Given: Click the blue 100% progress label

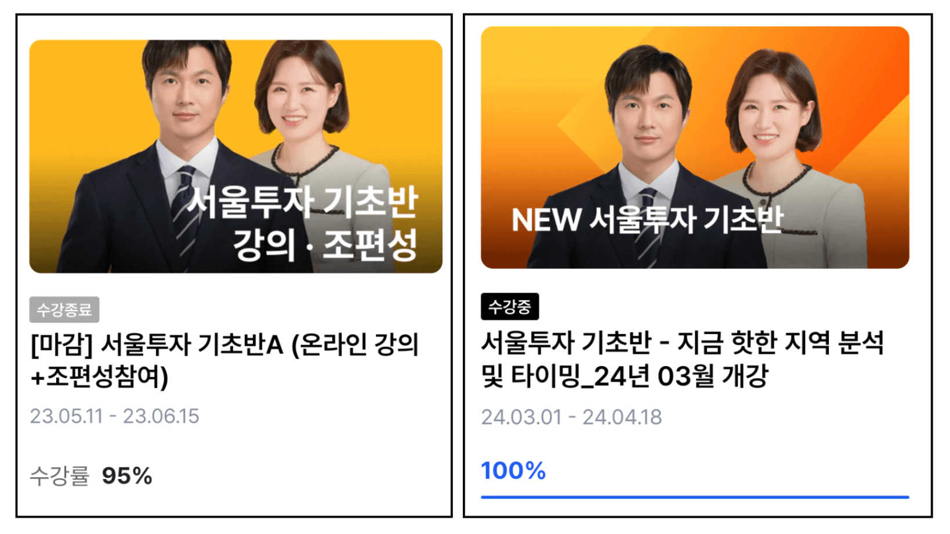Looking at the screenshot, I should (513, 471).
